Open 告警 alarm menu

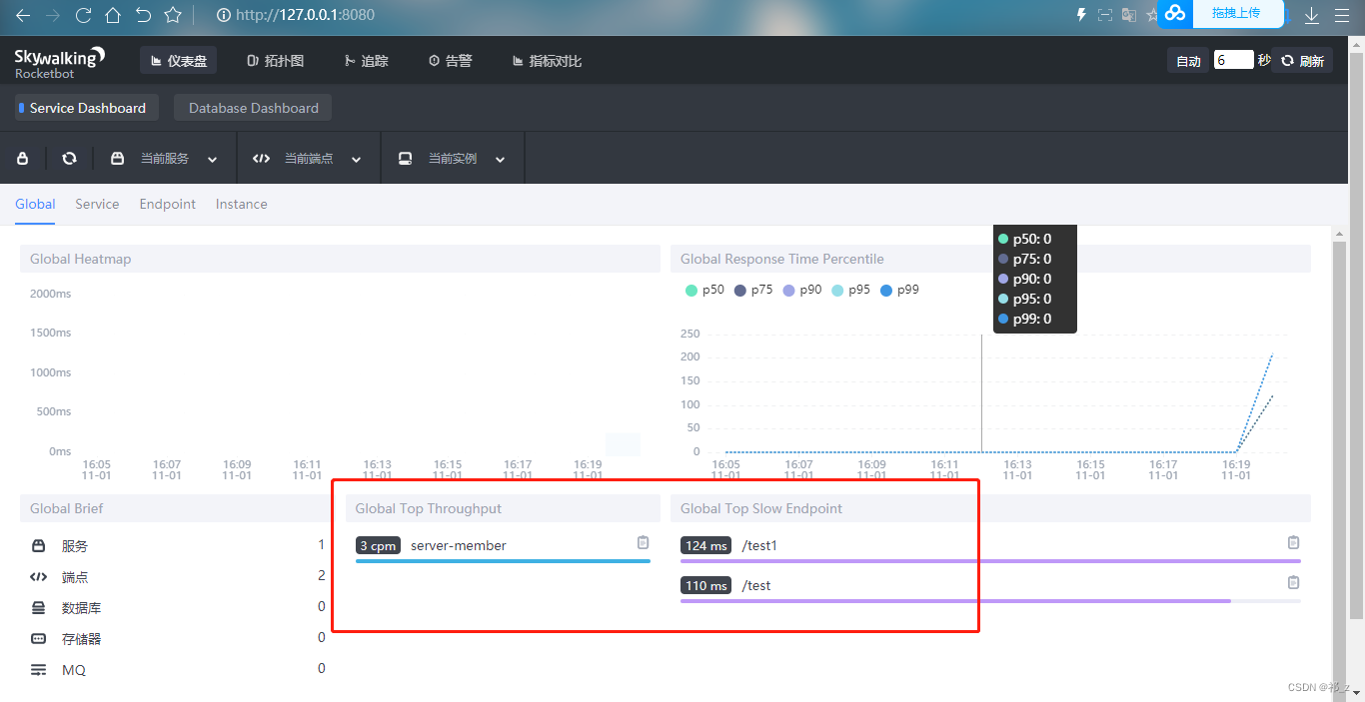[450, 61]
